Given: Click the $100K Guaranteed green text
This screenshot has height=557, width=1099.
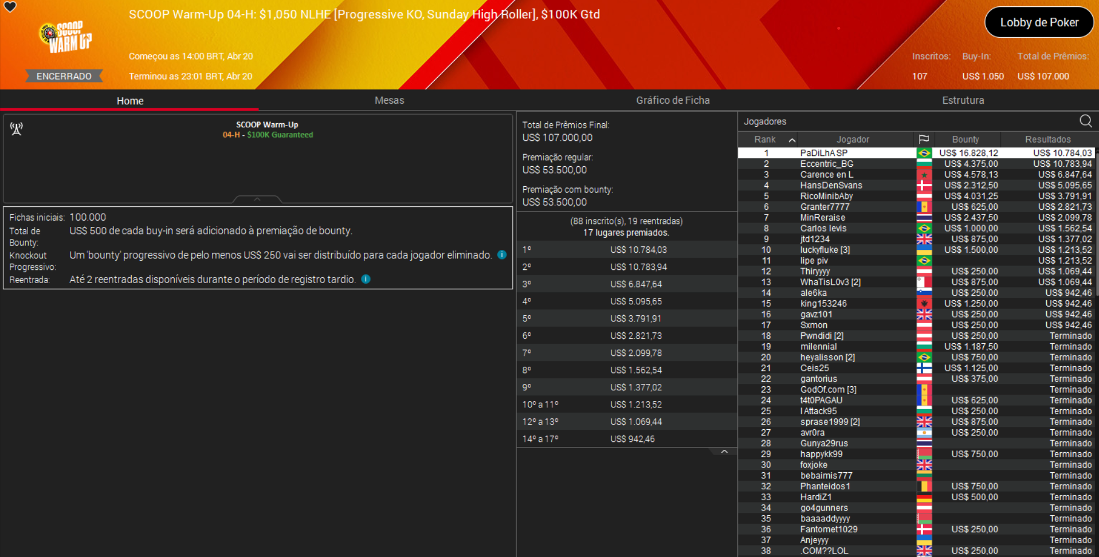Looking at the screenshot, I should [280, 135].
